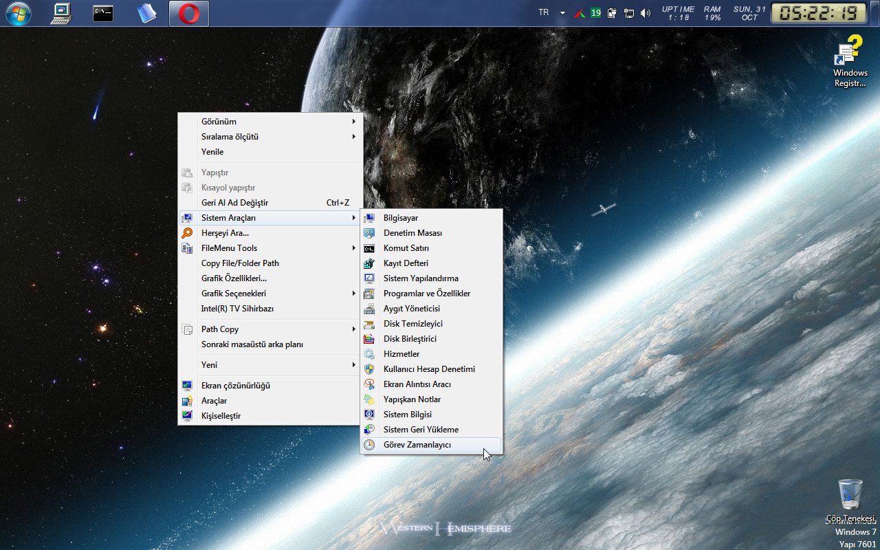The height and width of the screenshot is (550, 880).
Task: Launch the command prompt from the taskbar
Action: (x=103, y=13)
